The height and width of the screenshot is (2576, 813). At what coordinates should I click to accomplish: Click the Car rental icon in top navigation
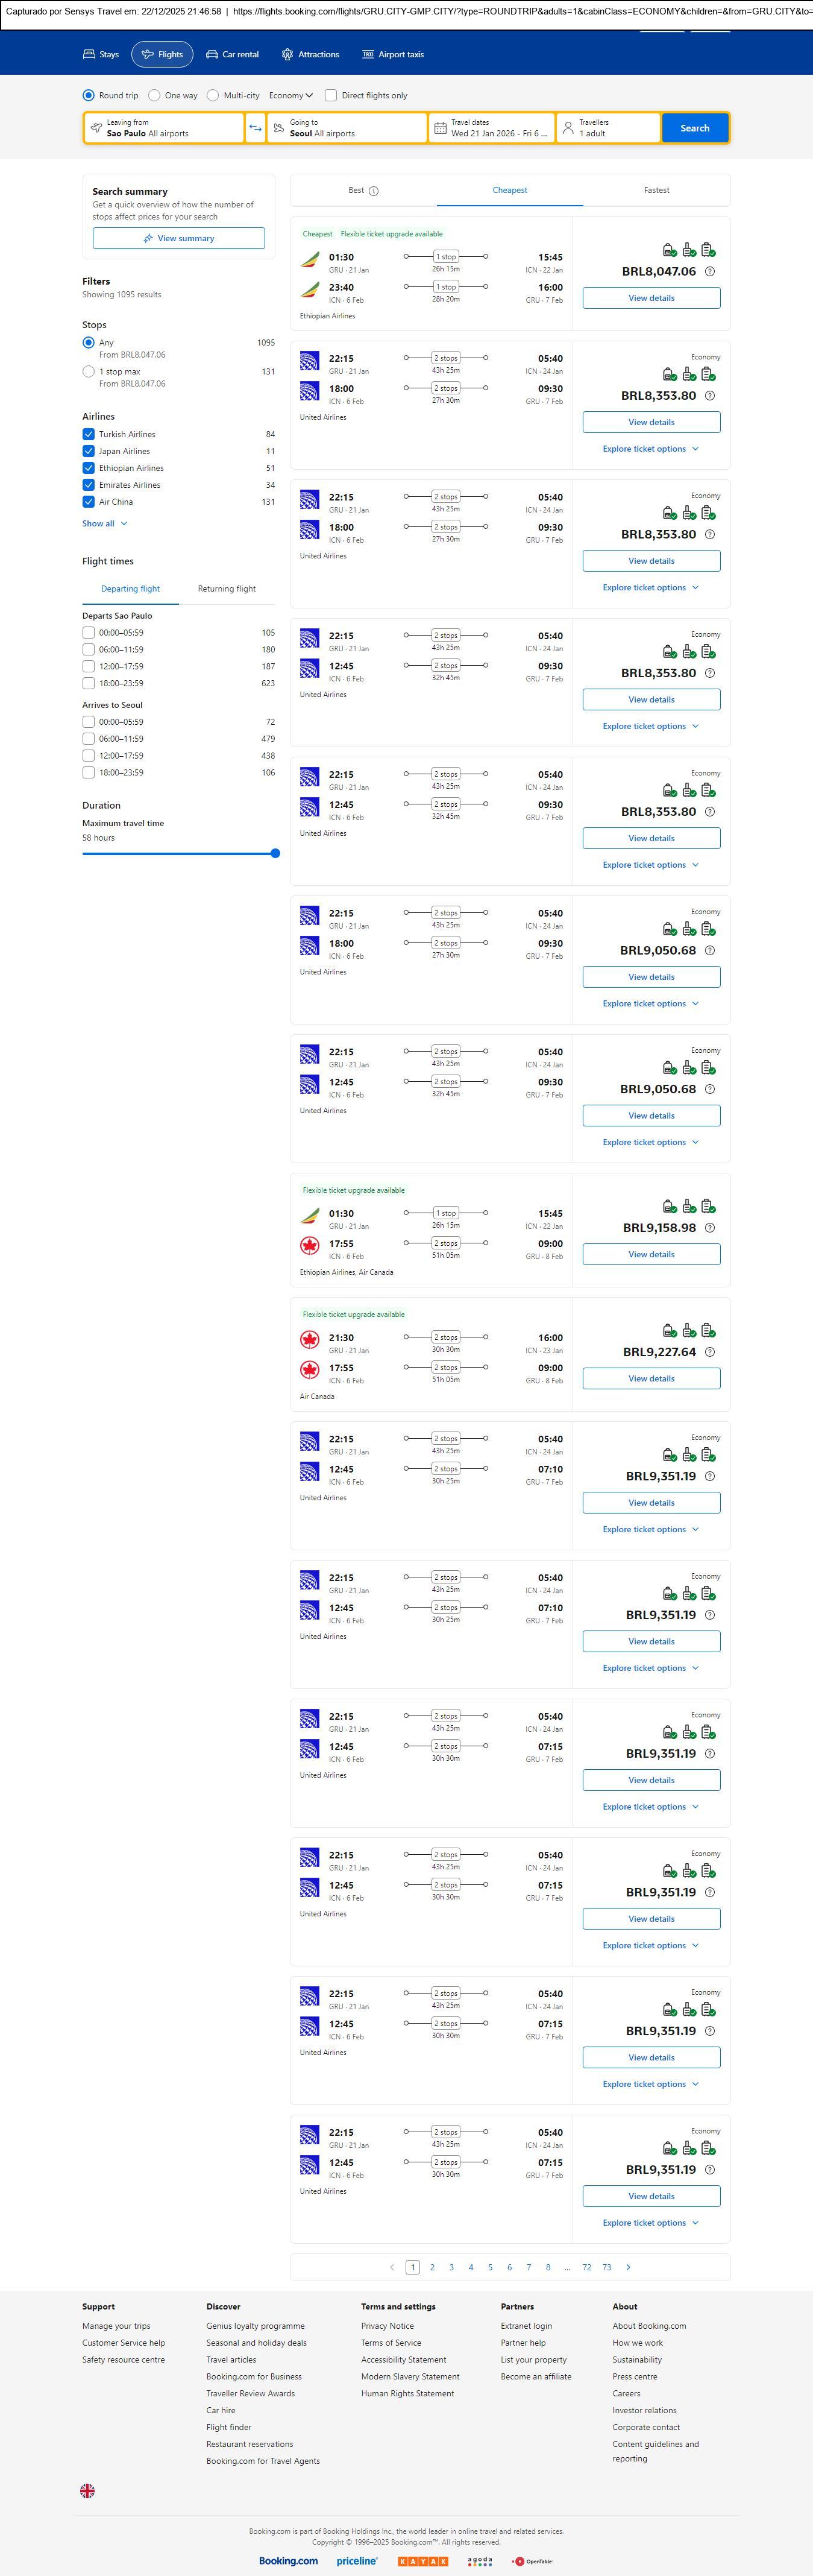[212, 55]
